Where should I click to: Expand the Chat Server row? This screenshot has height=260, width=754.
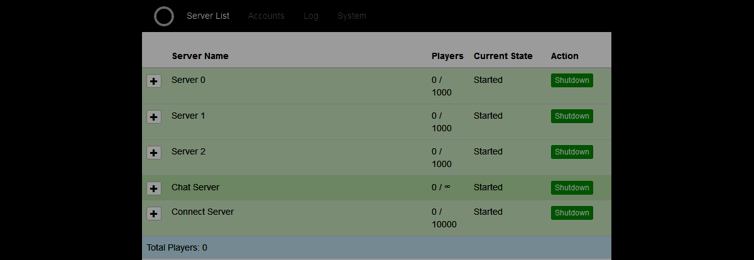[x=154, y=188]
